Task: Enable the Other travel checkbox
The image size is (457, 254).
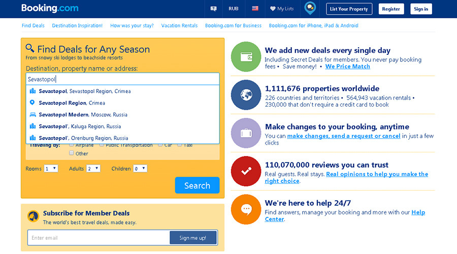Action: tap(72, 153)
